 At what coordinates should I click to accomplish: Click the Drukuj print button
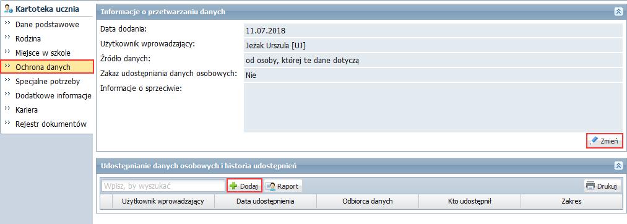tap(603, 186)
